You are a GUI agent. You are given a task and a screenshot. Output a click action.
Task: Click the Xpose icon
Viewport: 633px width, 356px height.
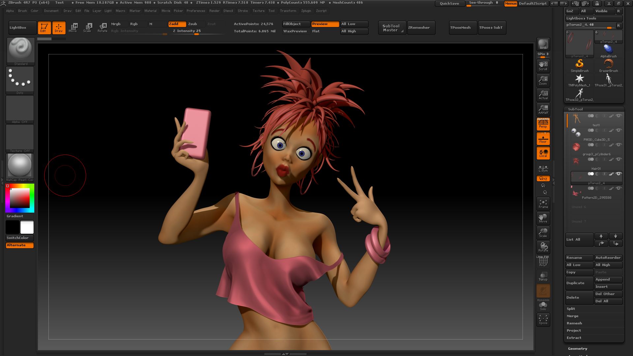point(543,319)
